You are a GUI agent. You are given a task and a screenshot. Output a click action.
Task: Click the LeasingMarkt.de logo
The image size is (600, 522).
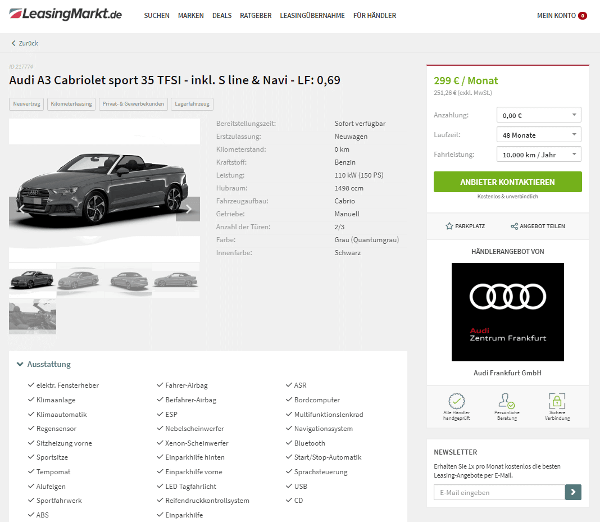(x=65, y=14)
